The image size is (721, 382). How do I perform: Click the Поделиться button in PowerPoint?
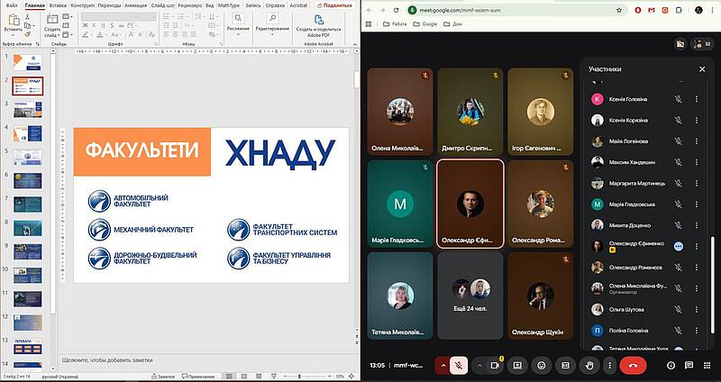pos(335,5)
